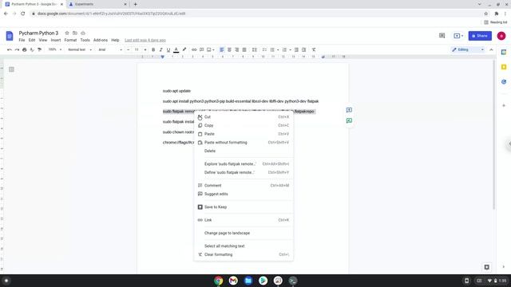The width and height of the screenshot is (511, 287).
Task: Open the Arial font dropdown
Action: (x=110, y=49)
